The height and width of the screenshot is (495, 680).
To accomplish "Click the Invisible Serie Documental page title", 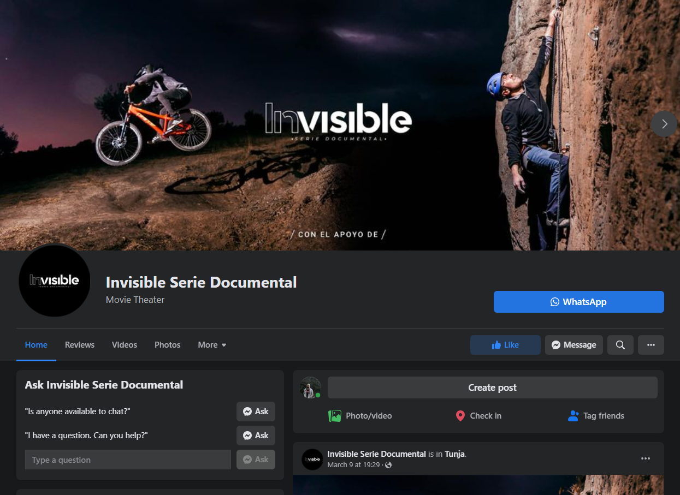I will tap(201, 282).
